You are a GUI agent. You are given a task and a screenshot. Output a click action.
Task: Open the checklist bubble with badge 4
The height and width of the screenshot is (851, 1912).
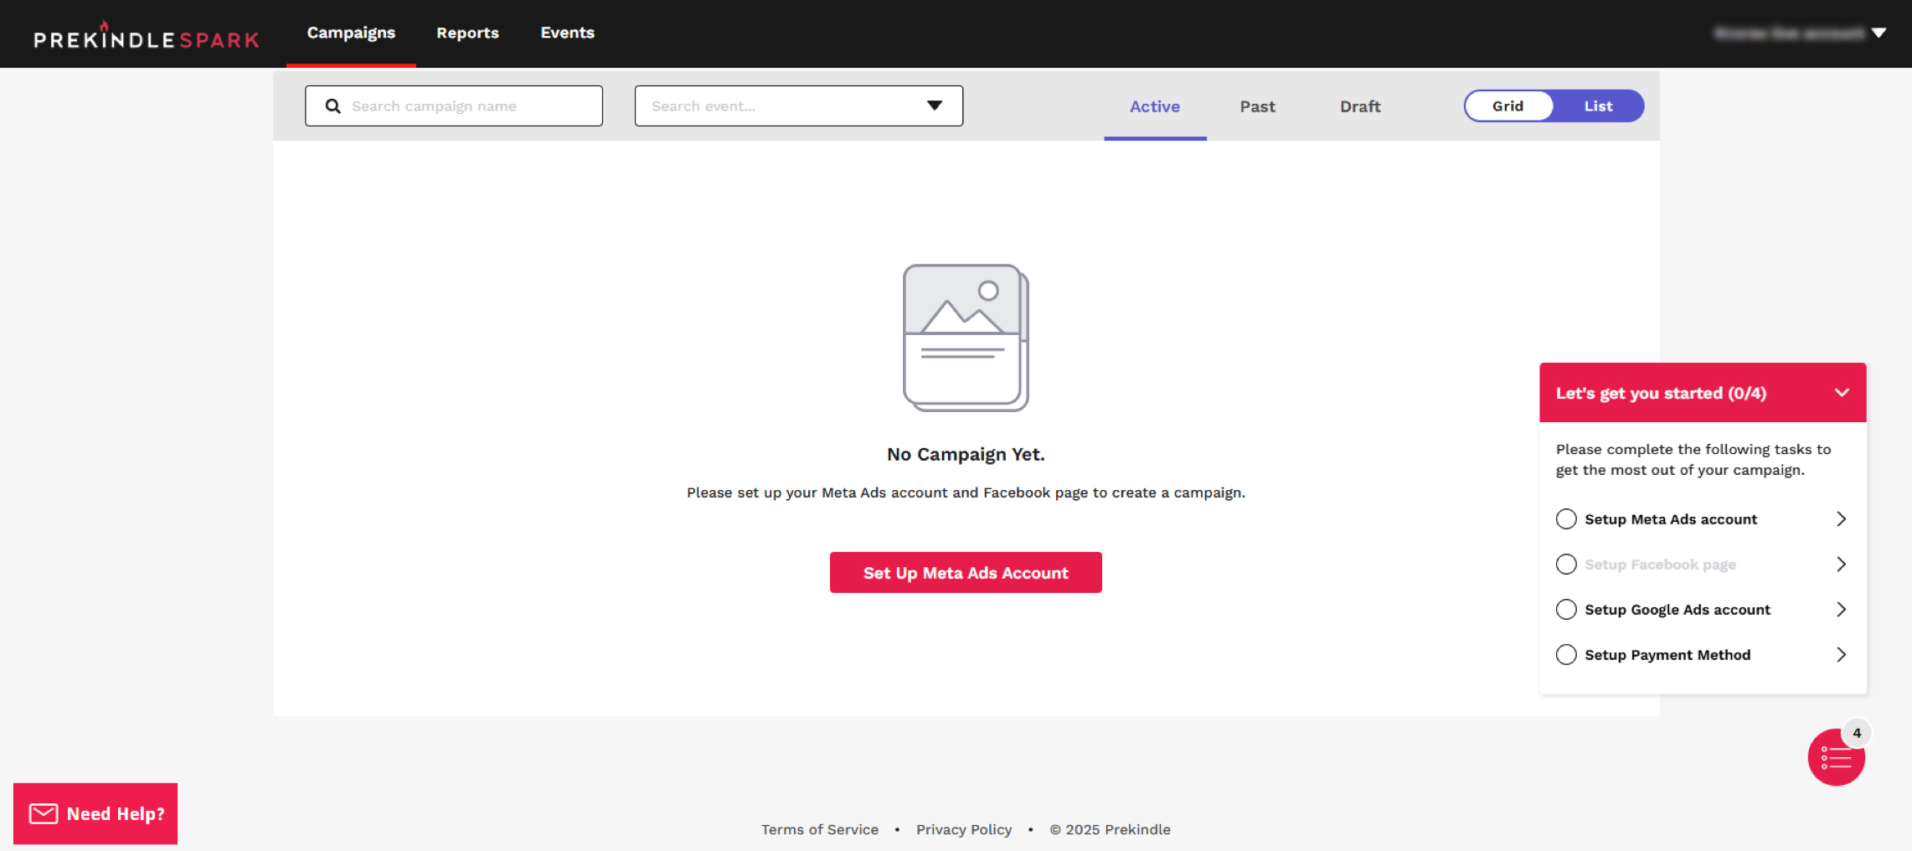point(1835,758)
